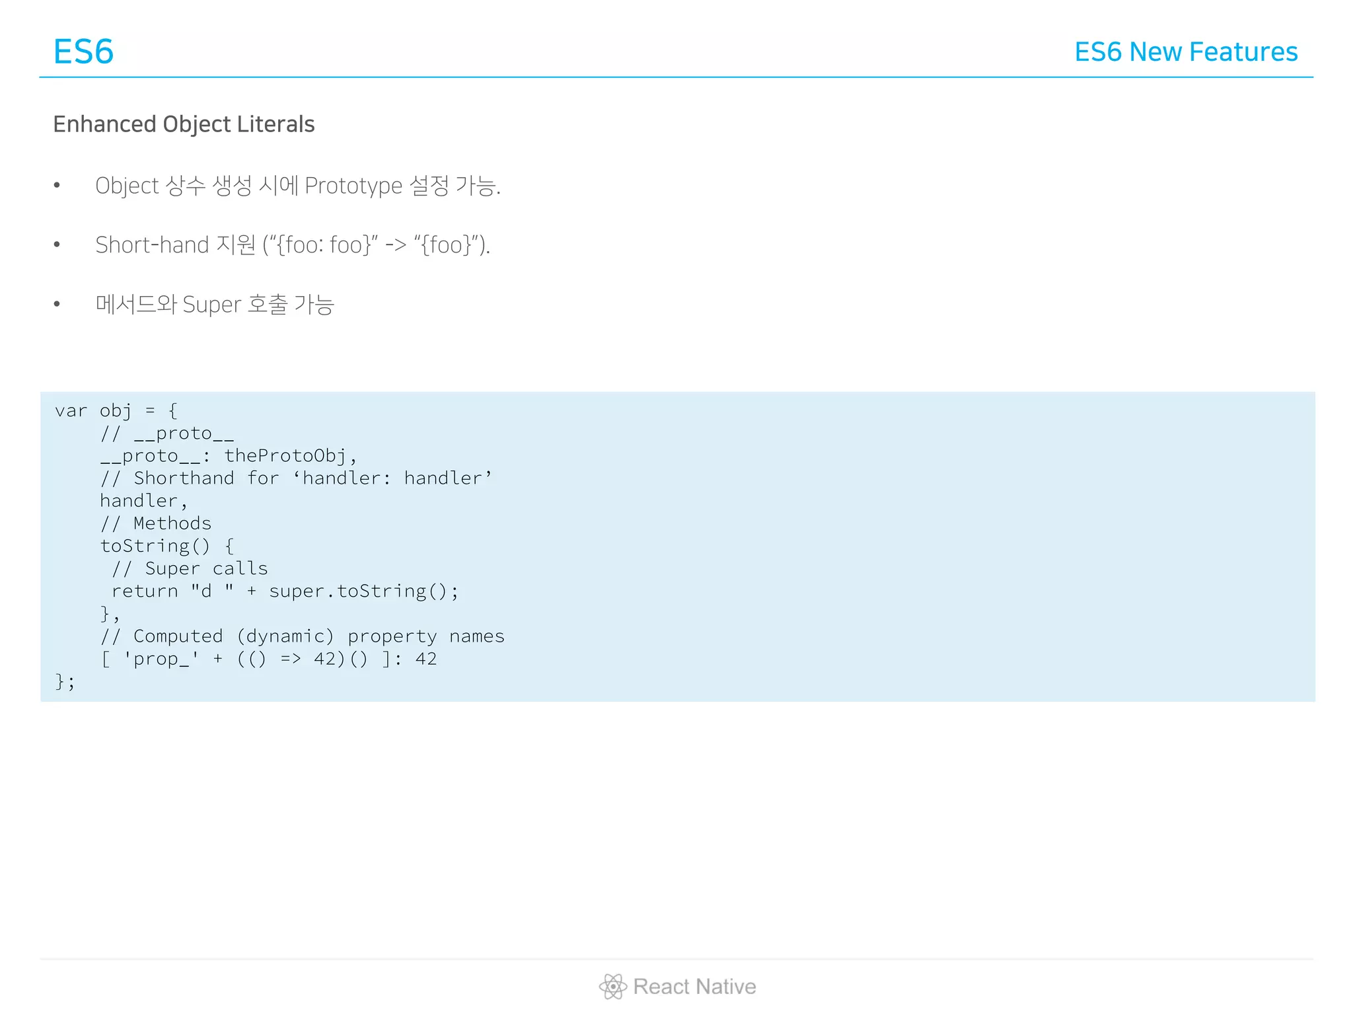Click the React logo icon in the footer
Viewport: 1353px width, 1015px height.
point(613,987)
